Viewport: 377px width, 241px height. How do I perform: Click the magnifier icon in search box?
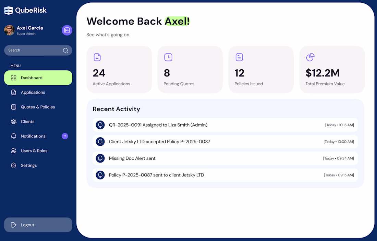(x=65, y=50)
